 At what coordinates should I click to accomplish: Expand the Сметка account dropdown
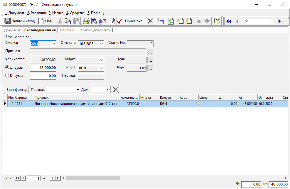(53, 44)
